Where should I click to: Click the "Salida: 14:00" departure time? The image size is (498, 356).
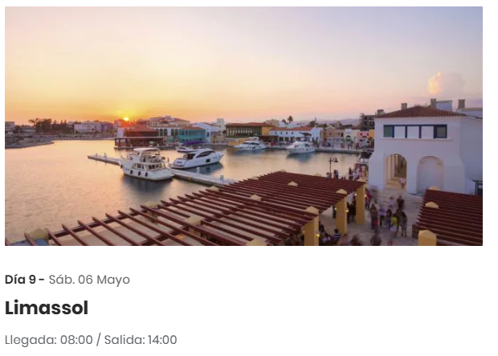[141, 340]
